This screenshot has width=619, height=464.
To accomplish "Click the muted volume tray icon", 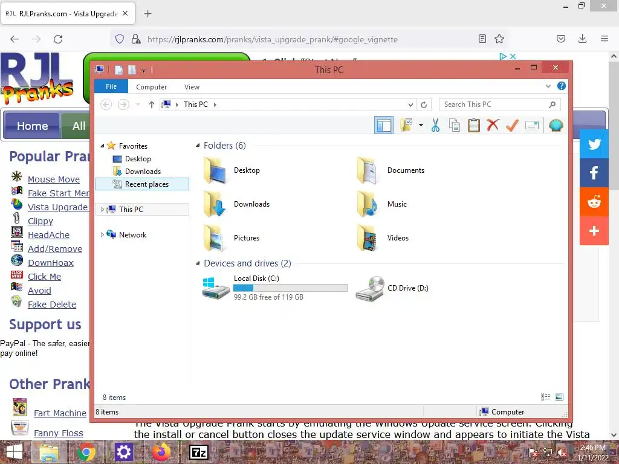I will pyautogui.click(x=562, y=453).
